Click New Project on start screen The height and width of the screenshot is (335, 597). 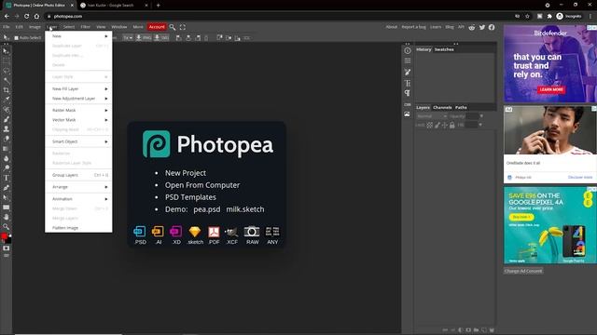[186, 173]
